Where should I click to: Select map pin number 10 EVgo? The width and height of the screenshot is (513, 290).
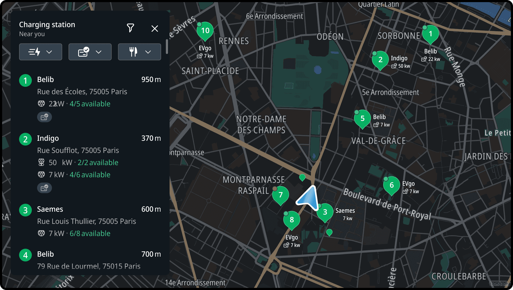205,31
